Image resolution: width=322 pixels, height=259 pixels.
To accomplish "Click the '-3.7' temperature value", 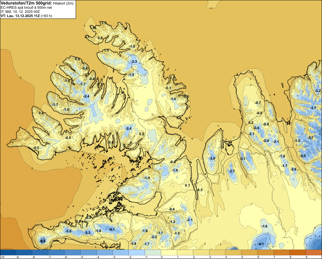I will click(310, 138).
